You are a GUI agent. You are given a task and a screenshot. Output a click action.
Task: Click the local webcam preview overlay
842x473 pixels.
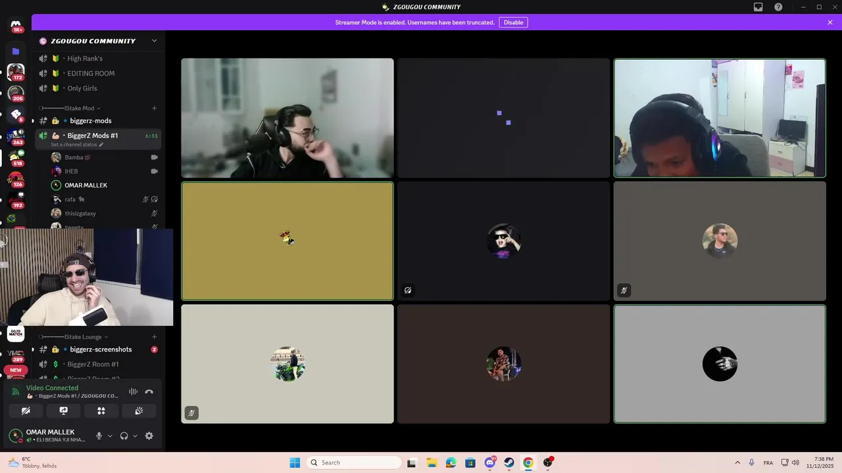point(86,277)
